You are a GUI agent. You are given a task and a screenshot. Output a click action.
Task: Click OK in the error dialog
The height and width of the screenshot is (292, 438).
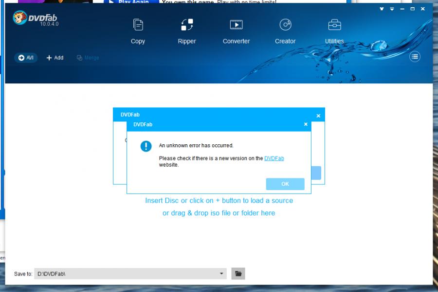pos(285,184)
